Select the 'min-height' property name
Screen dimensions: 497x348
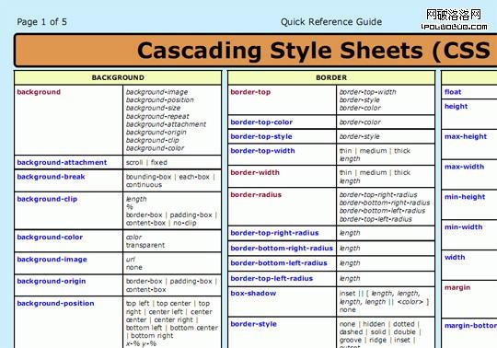point(465,197)
